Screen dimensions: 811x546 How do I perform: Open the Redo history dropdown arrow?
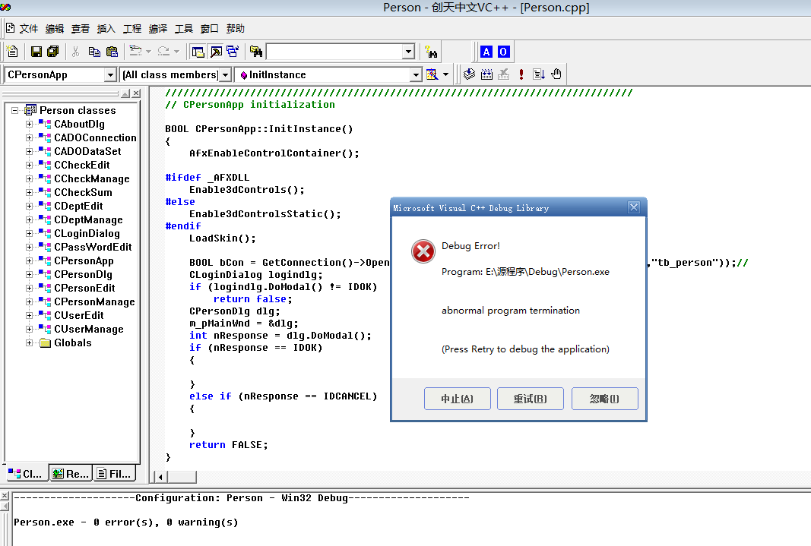176,52
